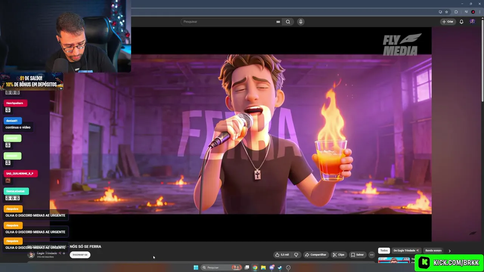
Task: Open Chrome extensions puzzle icon
Action: point(456,12)
